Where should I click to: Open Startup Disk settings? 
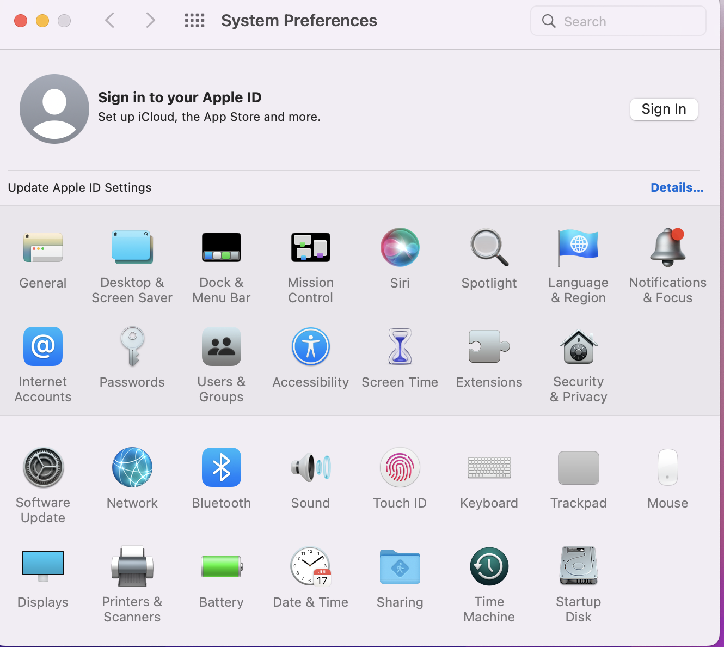[x=578, y=566]
